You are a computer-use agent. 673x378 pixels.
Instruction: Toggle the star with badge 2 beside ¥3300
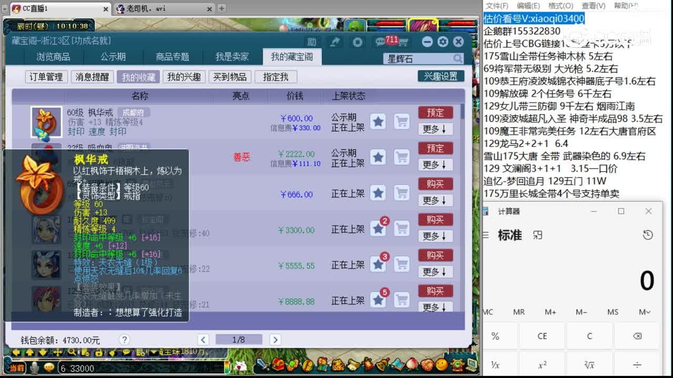378,229
